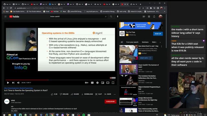Open 'Bryan Cantrill: The Summer of RUST' thumbnail
Image resolution: width=207 pixels, height=116 pixels.
coord(128,69)
